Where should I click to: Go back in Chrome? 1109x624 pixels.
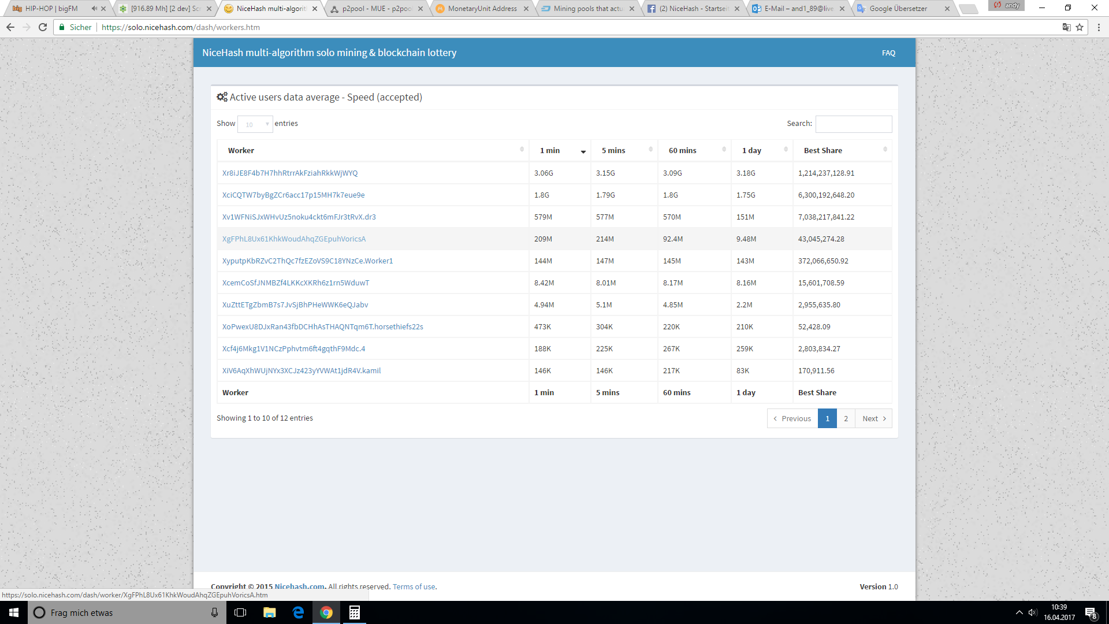pos(10,27)
